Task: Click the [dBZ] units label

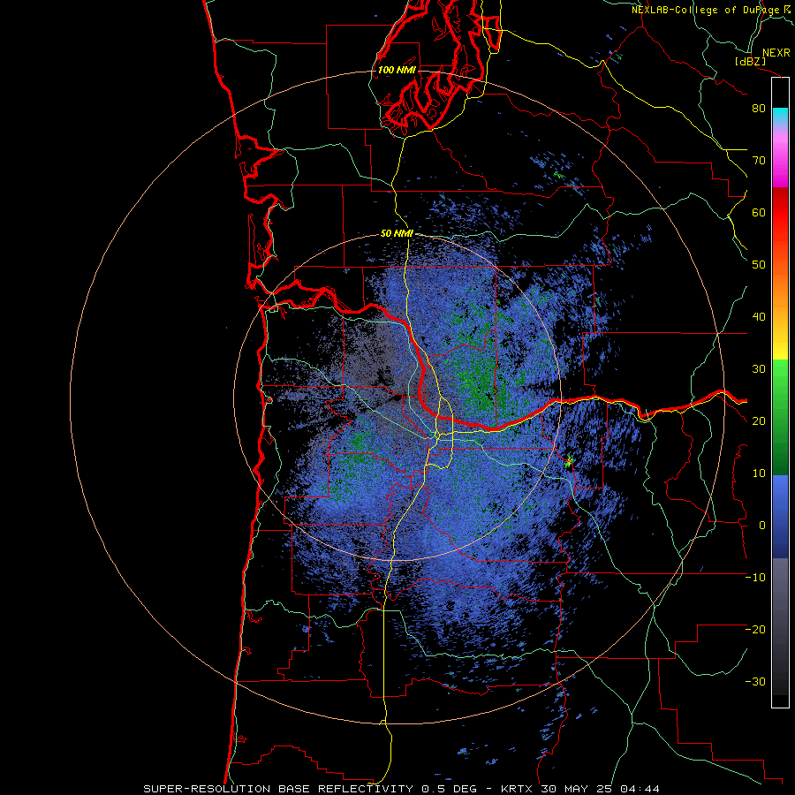Action: pos(750,61)
